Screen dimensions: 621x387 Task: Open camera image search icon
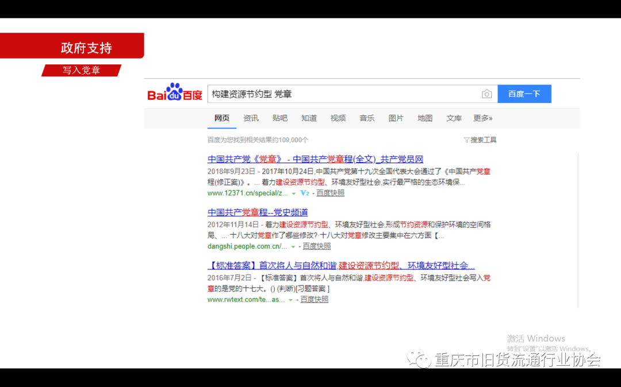[x=487, y=94]
